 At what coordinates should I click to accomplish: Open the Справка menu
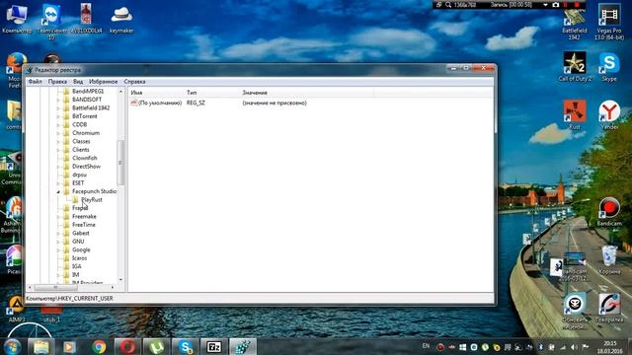(134, 81)
